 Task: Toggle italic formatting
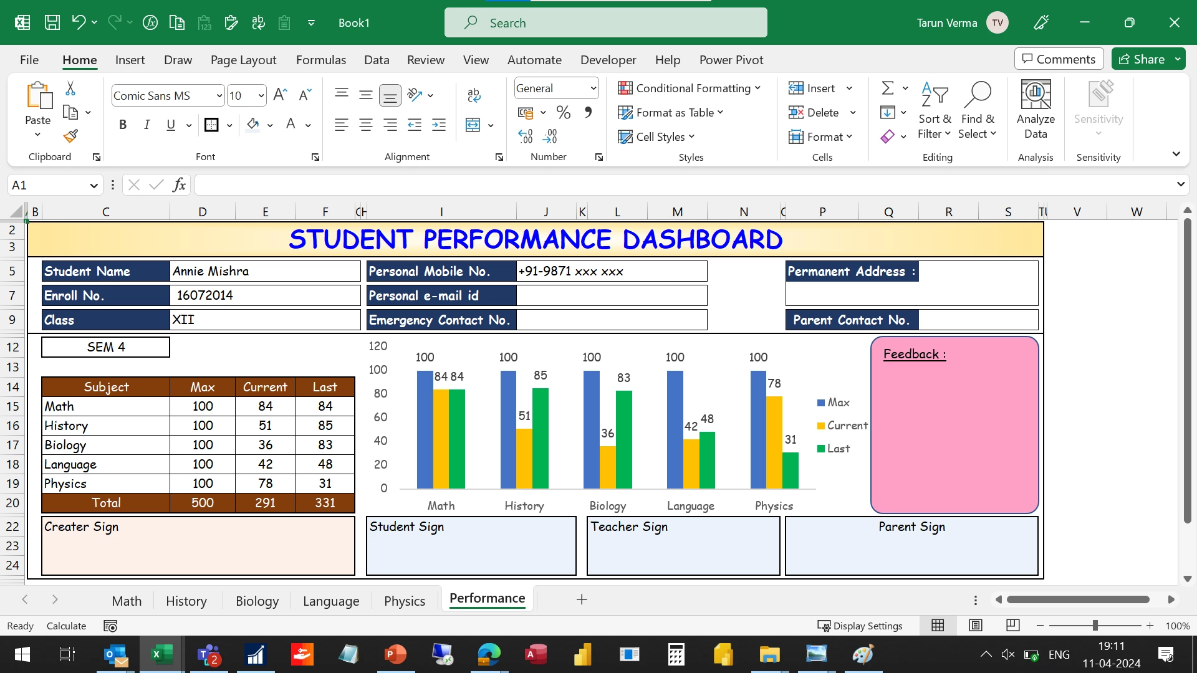[147, 125]
